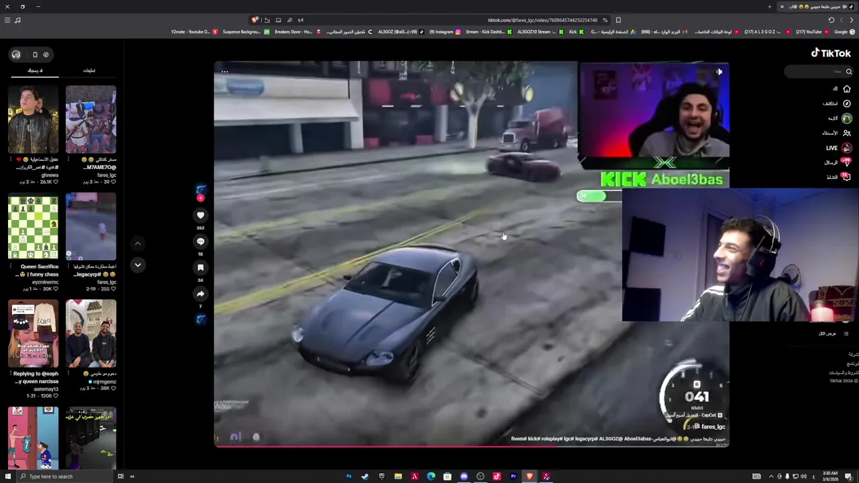The width and height of the screenshot is (859, 483).
Task: Open the Explore compass icon
Action: [847, 103]
